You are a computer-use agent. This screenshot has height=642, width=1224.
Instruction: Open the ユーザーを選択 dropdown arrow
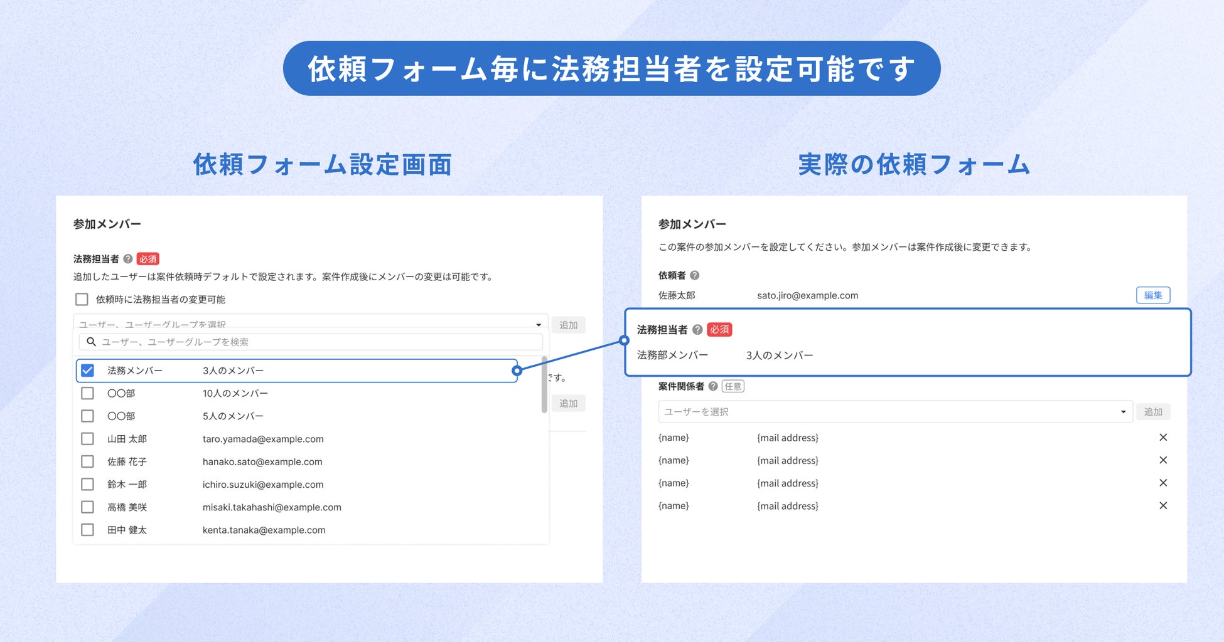coord(1123,412)
